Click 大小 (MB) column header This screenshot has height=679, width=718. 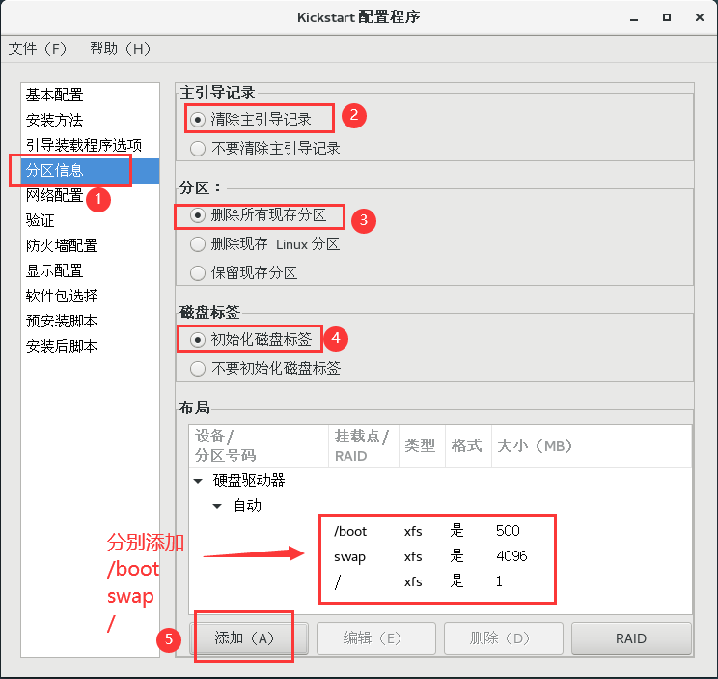point(592,446)
